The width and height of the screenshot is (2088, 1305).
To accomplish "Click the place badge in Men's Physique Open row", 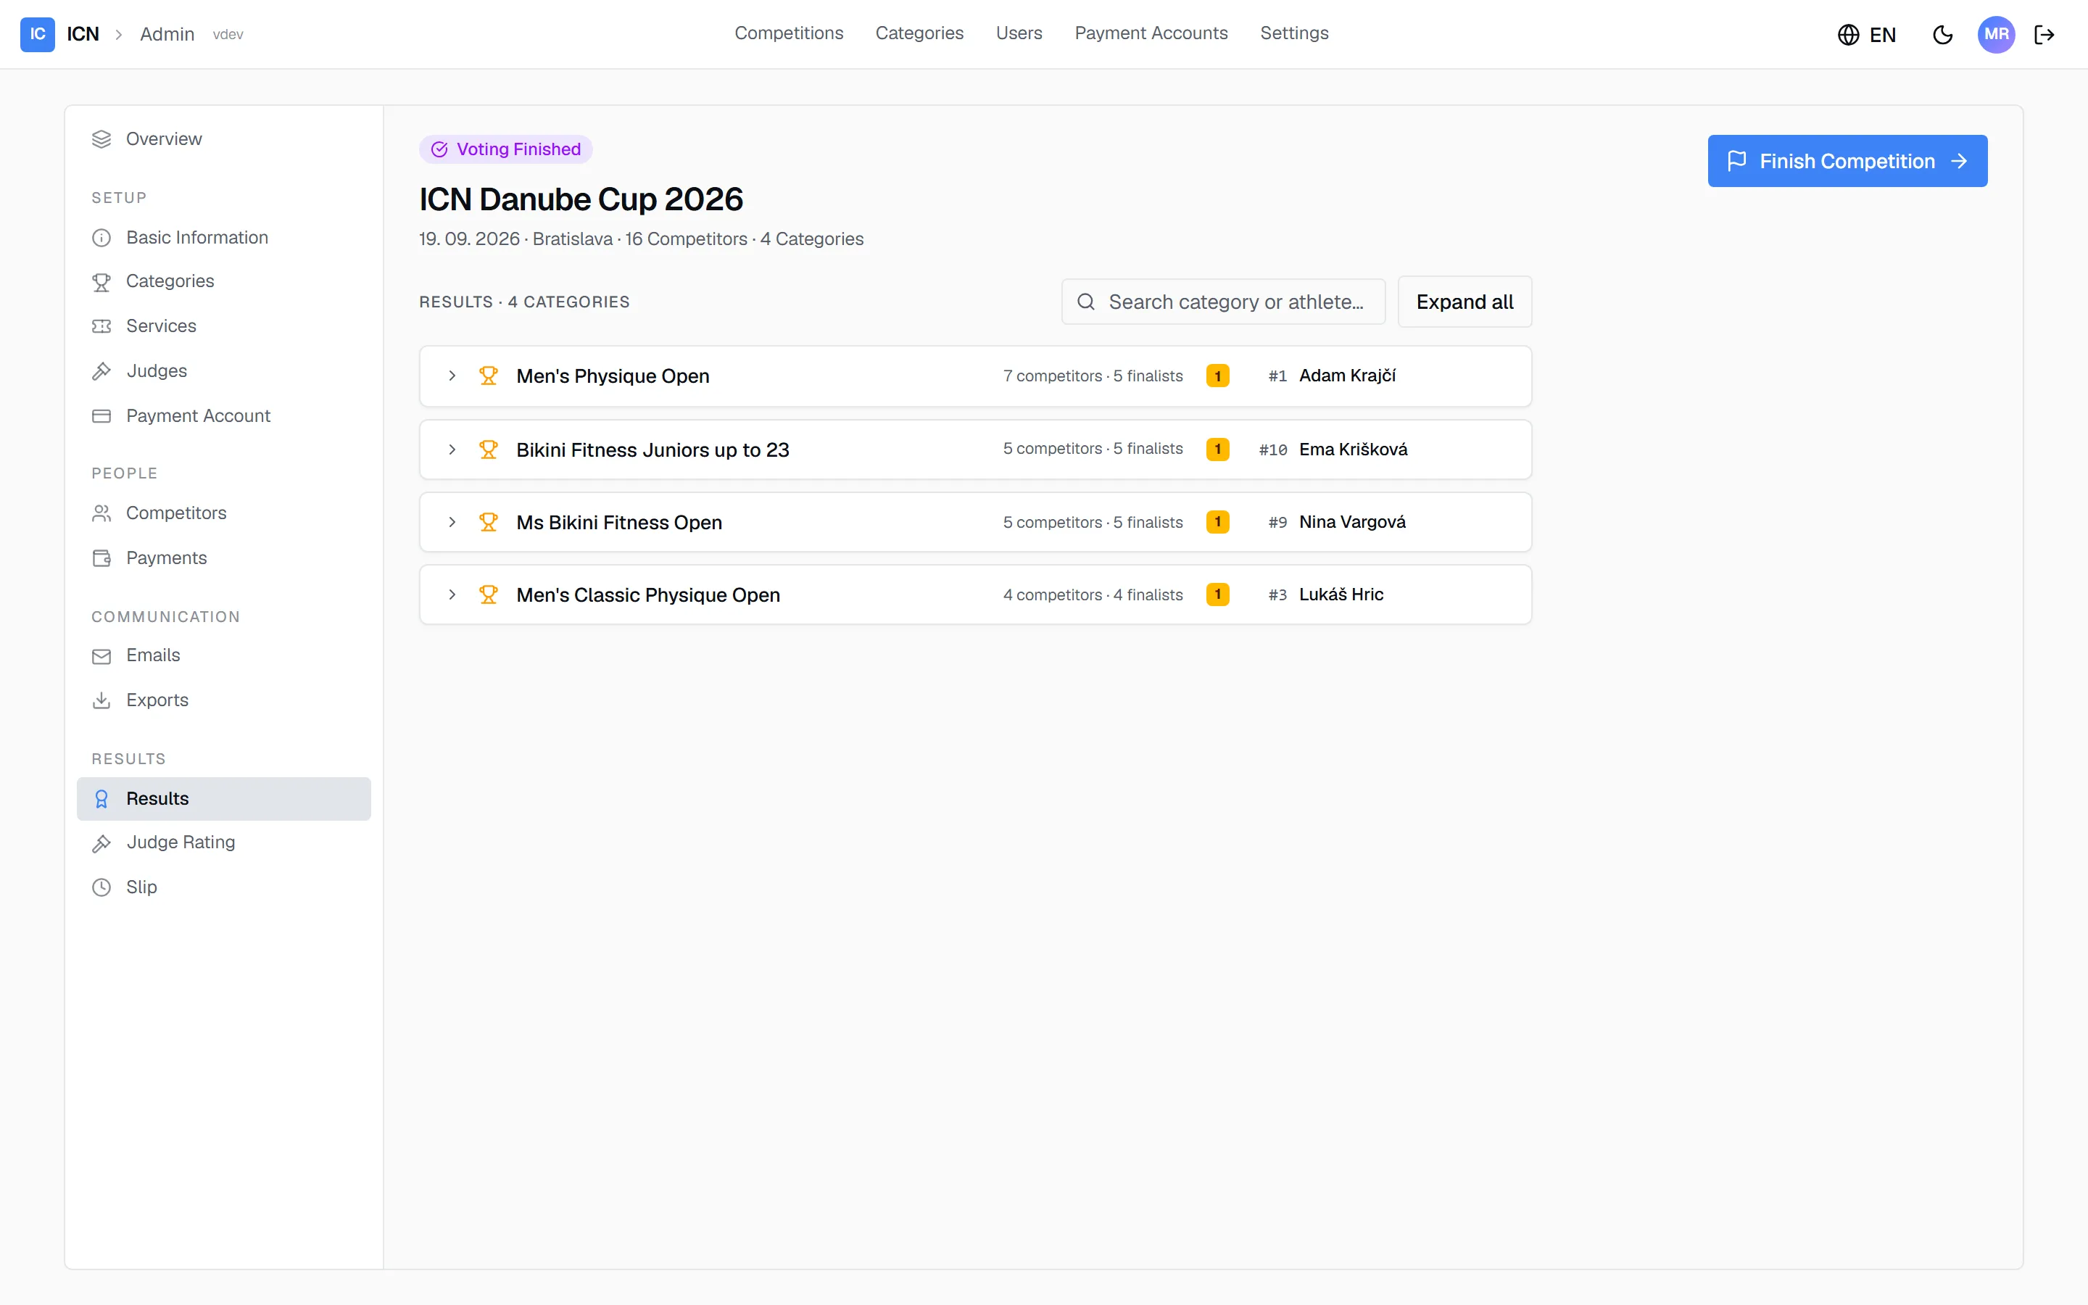I will (x=1217, y=376).
